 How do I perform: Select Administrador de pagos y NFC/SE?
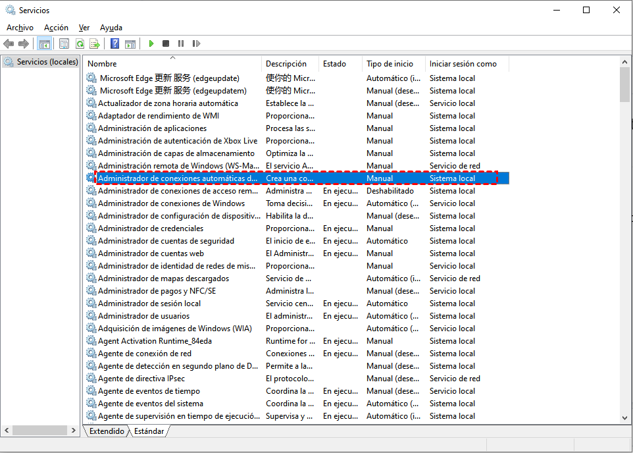[297, 291]
